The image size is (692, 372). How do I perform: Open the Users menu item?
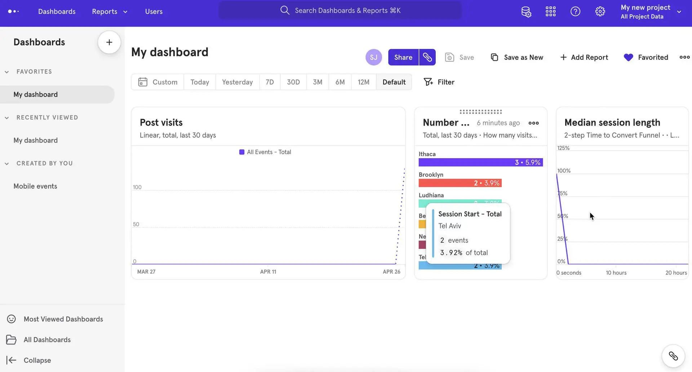[154, 11]
